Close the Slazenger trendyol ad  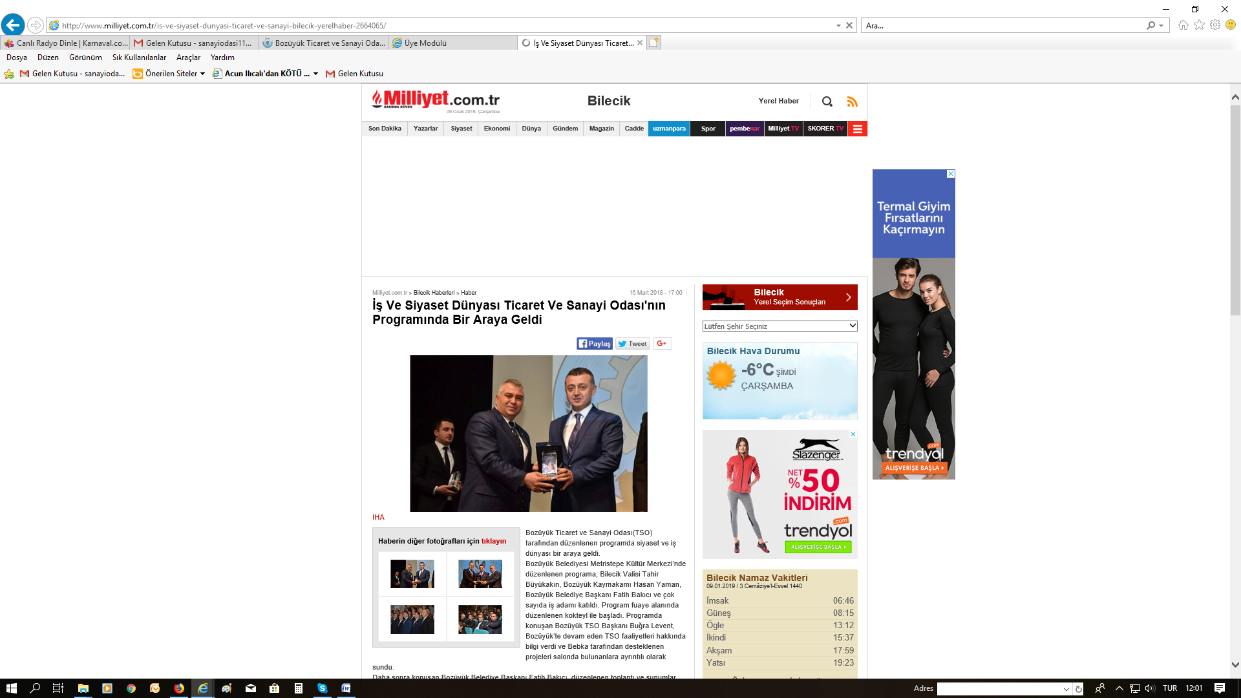[853, 434]
